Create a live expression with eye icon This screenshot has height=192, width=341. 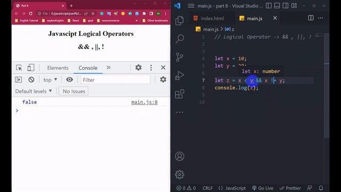[69, 79]
